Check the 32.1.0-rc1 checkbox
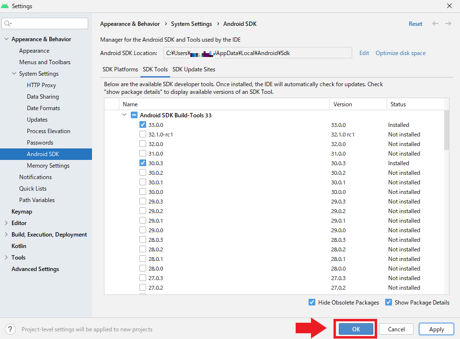This screenshot has height=339, width=460. click(x=143, y=135)
